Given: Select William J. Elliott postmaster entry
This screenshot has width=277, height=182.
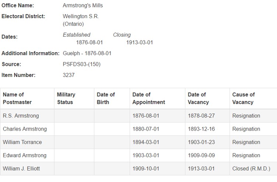Looking at the screenshot, I should click(21, 169).
